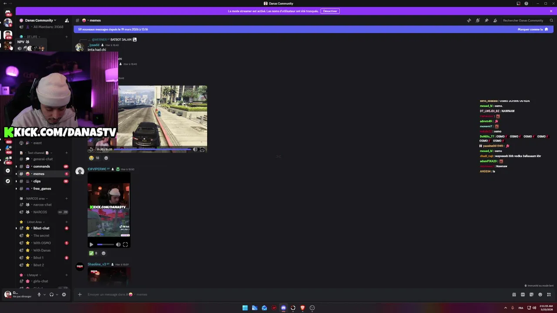Collapse the Text channel category
Screen dimensions: 557x313
click(36, 153)
